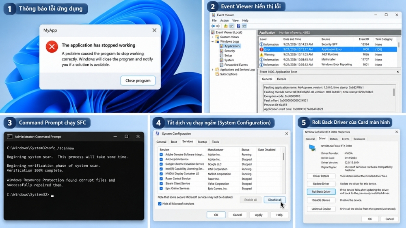Toggle the show/hide console tree toolbar icon

tap(231, 26)
